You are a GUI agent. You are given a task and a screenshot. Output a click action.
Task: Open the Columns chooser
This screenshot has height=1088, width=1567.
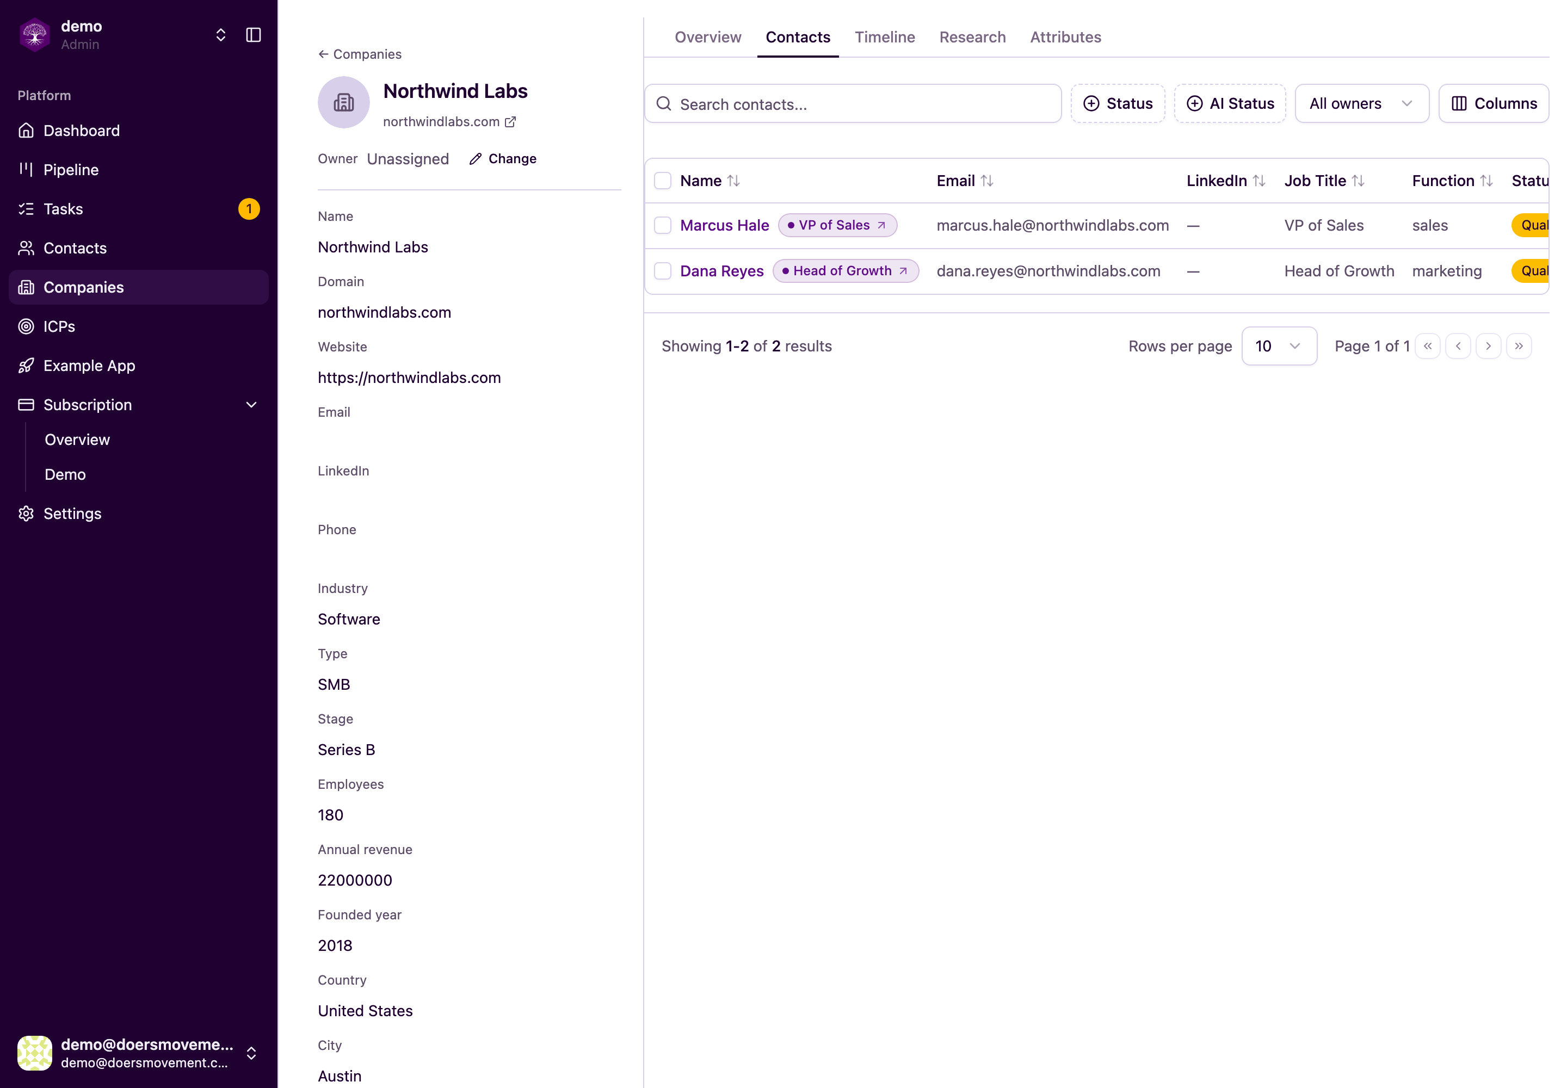1494,103
